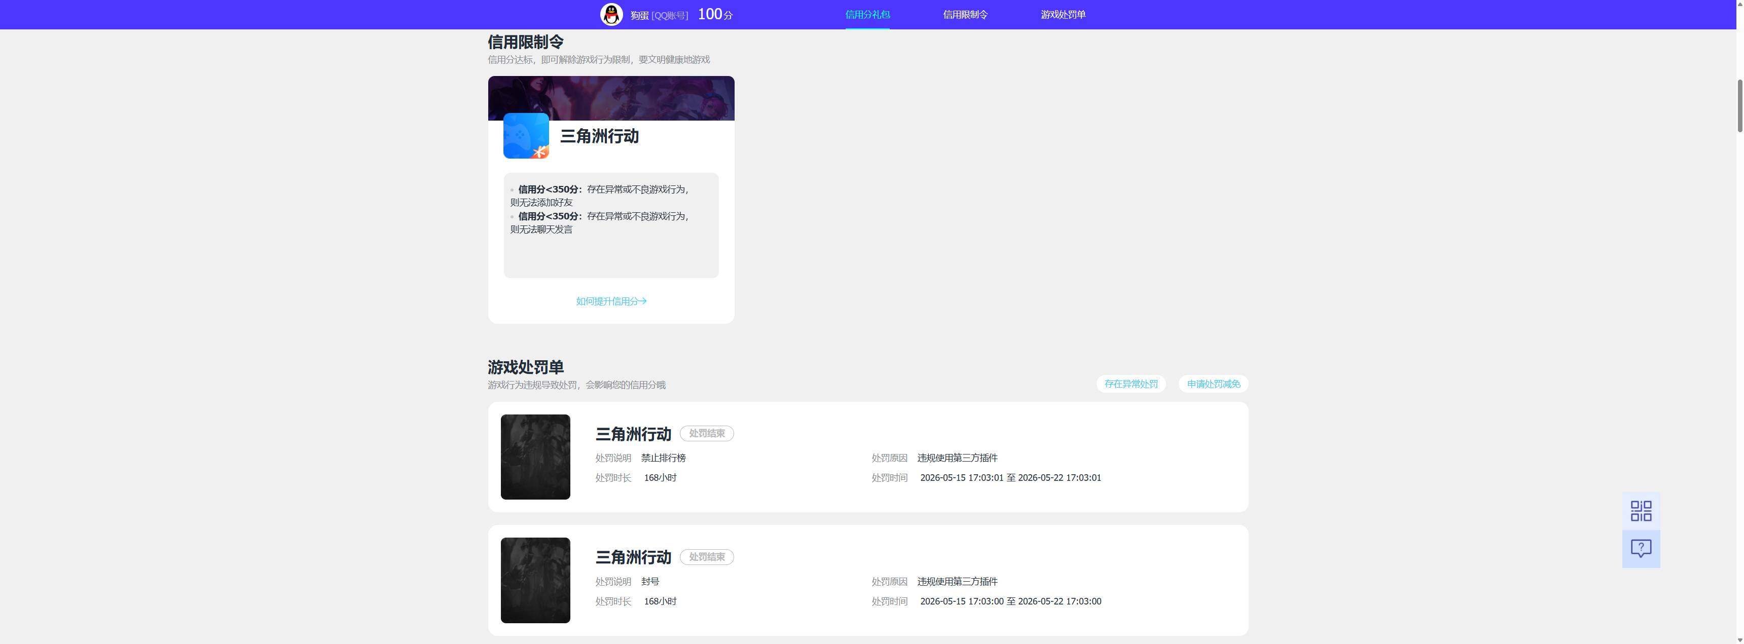The height and width of the screenshot is (644, 1744).
Task: Click the 100分 credit score
Action: tap(715, 14)
